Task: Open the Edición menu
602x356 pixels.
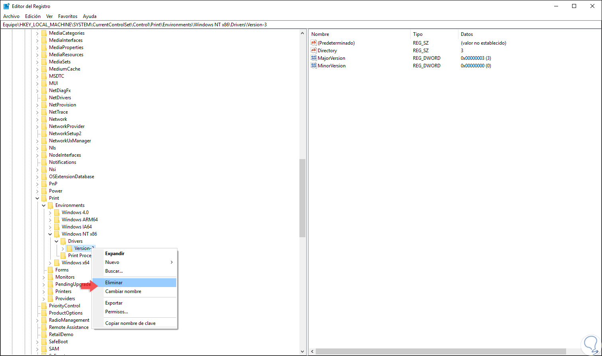Action: [33, 16]
